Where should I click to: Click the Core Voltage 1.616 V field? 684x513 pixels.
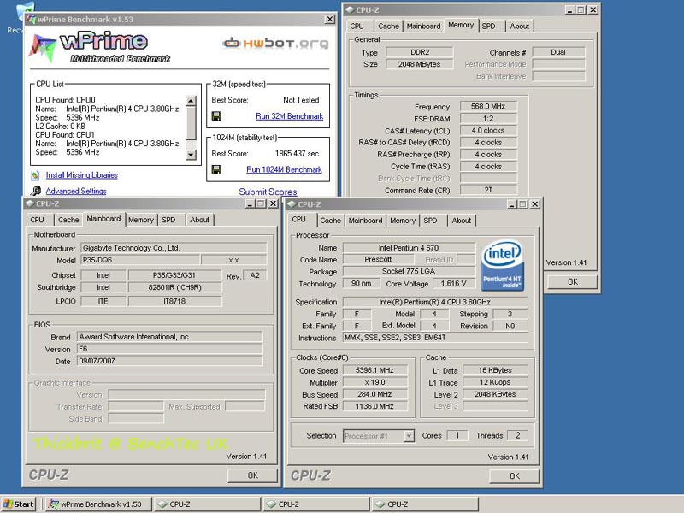click(x=454, y=284)
